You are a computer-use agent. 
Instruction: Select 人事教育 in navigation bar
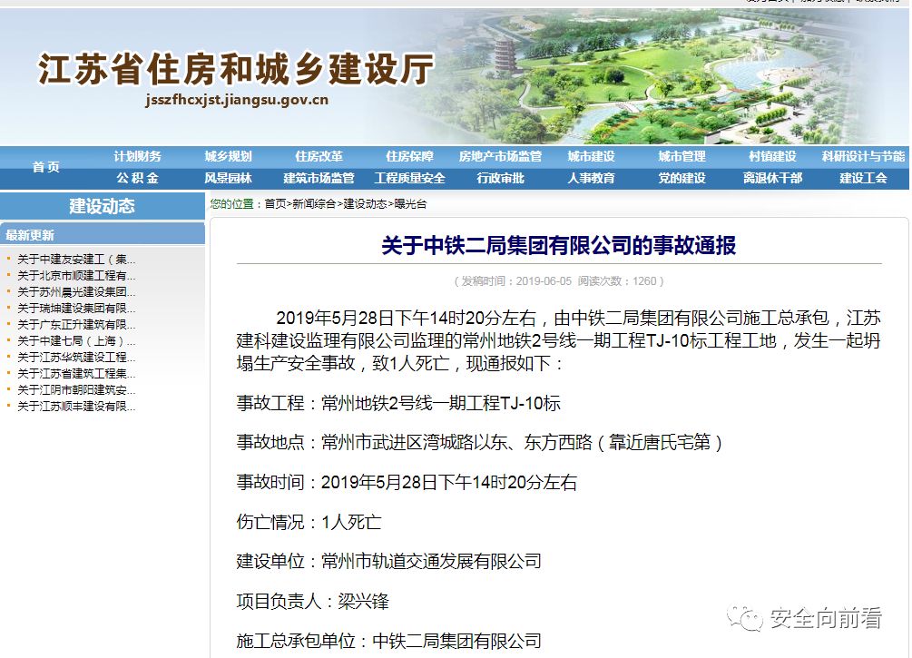click(x=591, y=178)
